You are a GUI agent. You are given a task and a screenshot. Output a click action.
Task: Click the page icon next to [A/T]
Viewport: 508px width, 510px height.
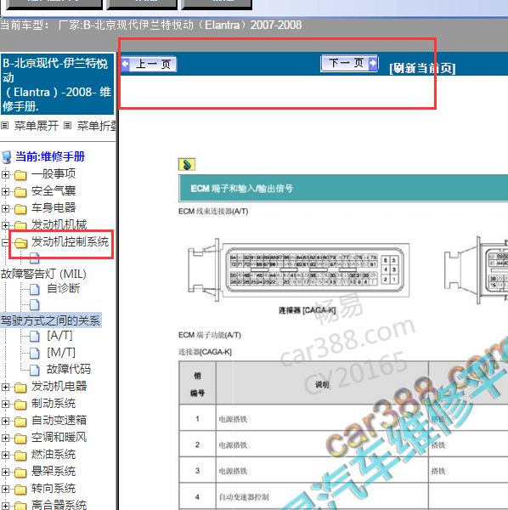(35, 337)
